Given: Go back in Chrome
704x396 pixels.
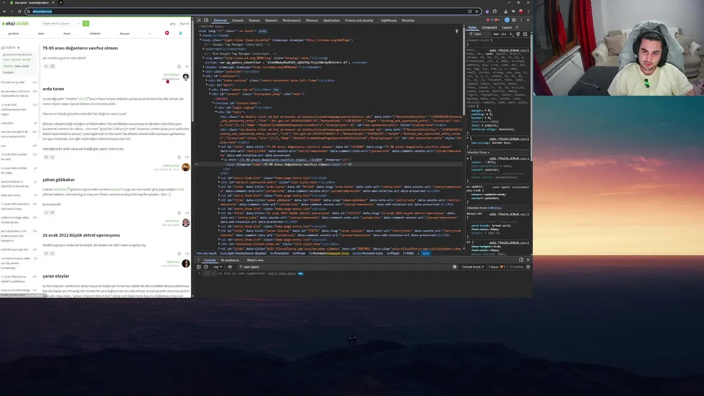Looking at the screenshot, I should pos(5,11).
